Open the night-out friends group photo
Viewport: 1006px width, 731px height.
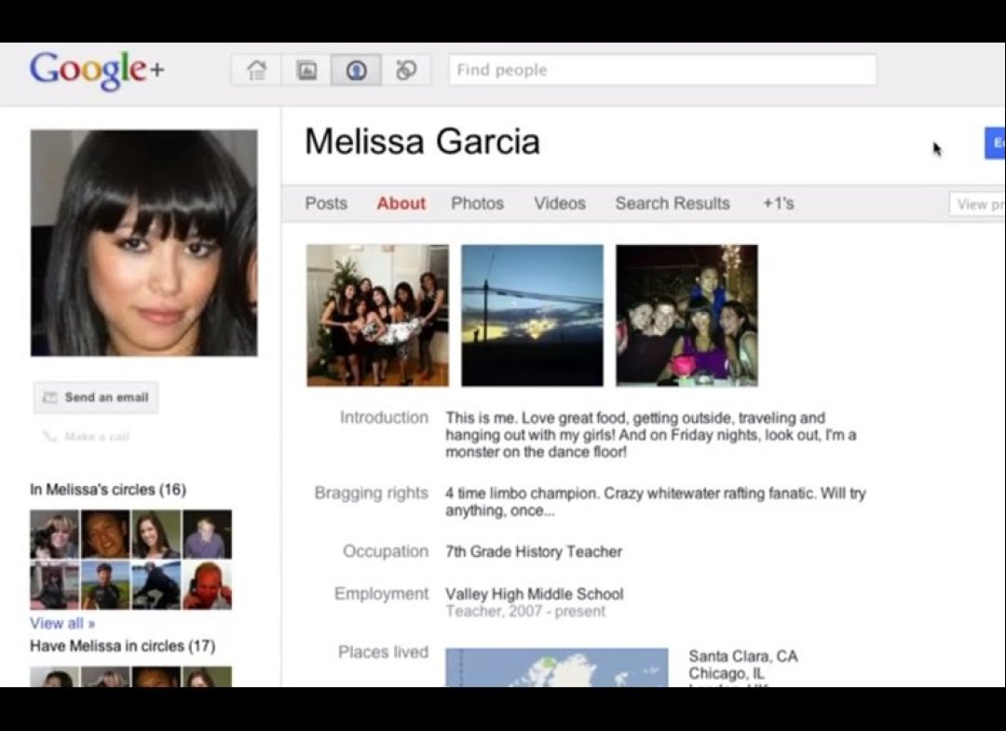687,316
